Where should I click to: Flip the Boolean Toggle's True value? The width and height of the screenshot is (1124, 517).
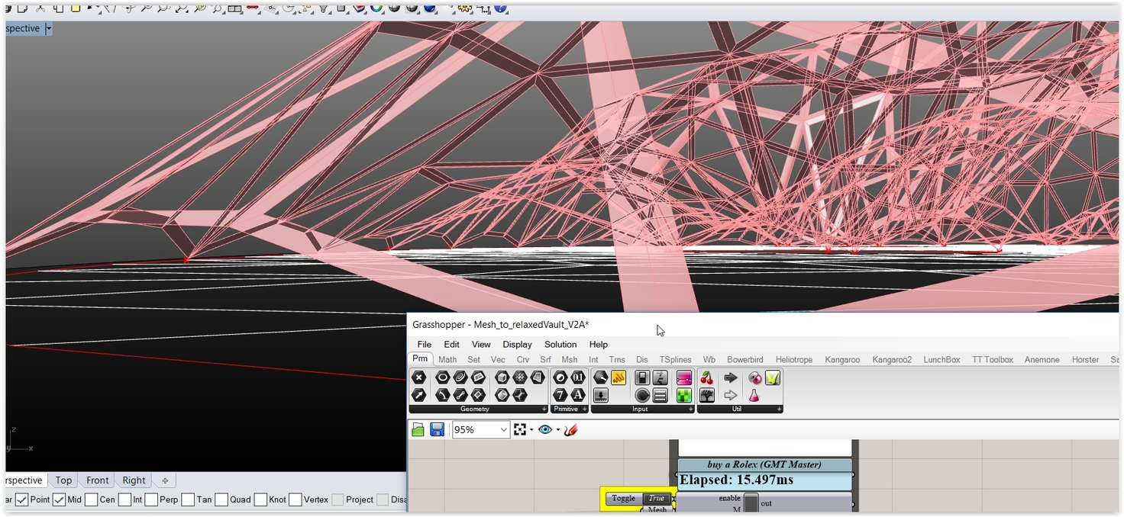(656, 499)
